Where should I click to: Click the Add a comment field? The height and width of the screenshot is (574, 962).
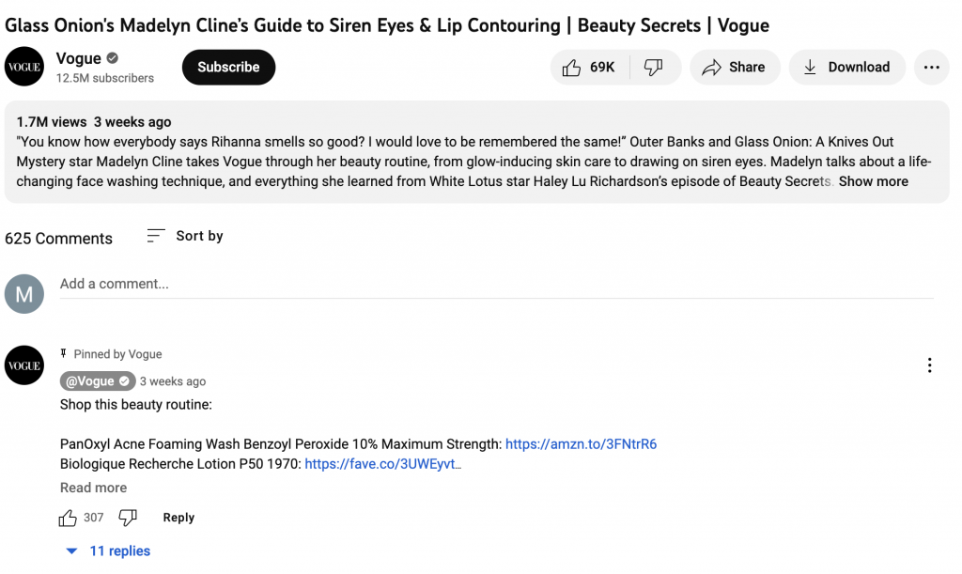pos(496,284)
